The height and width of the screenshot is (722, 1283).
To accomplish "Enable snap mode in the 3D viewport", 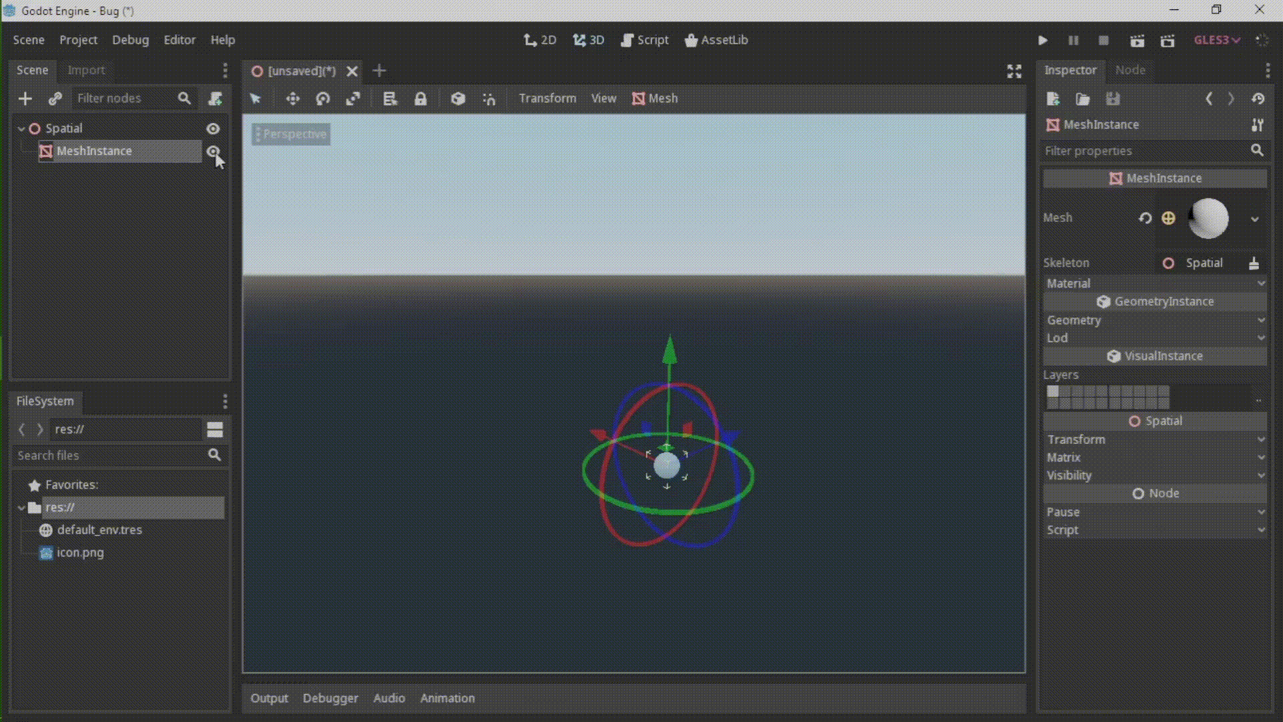I will 488,98.
